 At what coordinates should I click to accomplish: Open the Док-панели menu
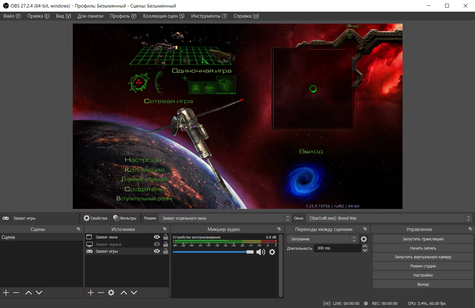click(x=90, y=16)
